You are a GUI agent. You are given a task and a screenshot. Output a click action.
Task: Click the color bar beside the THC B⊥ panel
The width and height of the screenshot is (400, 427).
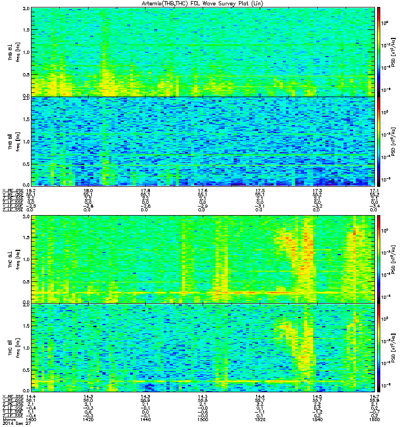click(379, 259)
